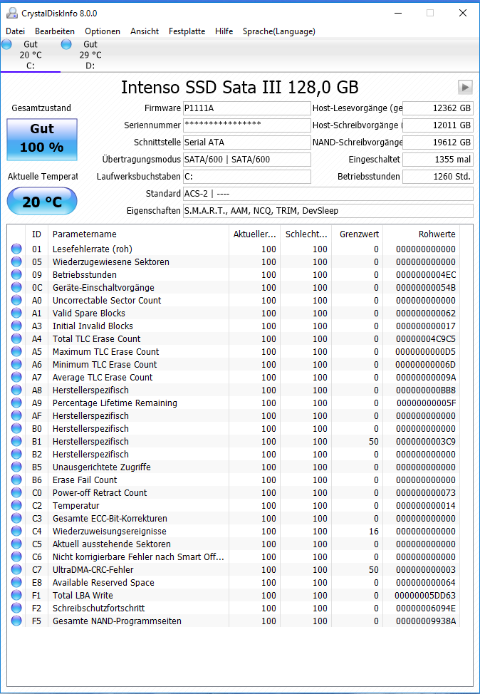Select the raw value 0000009938A
The height and width of the screenshot is (694, 480).
(426, 621)
